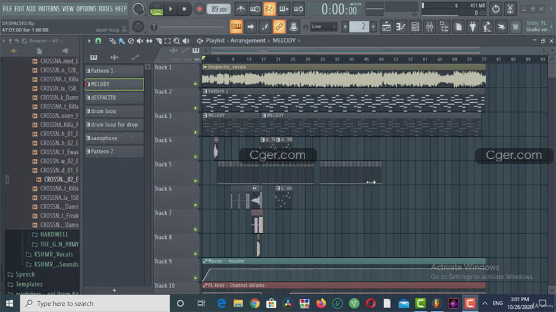Image resolution: width=556 pixels, height=312 pixels.
Task: Open the PATTERNS menu
Action: [49, 9]
